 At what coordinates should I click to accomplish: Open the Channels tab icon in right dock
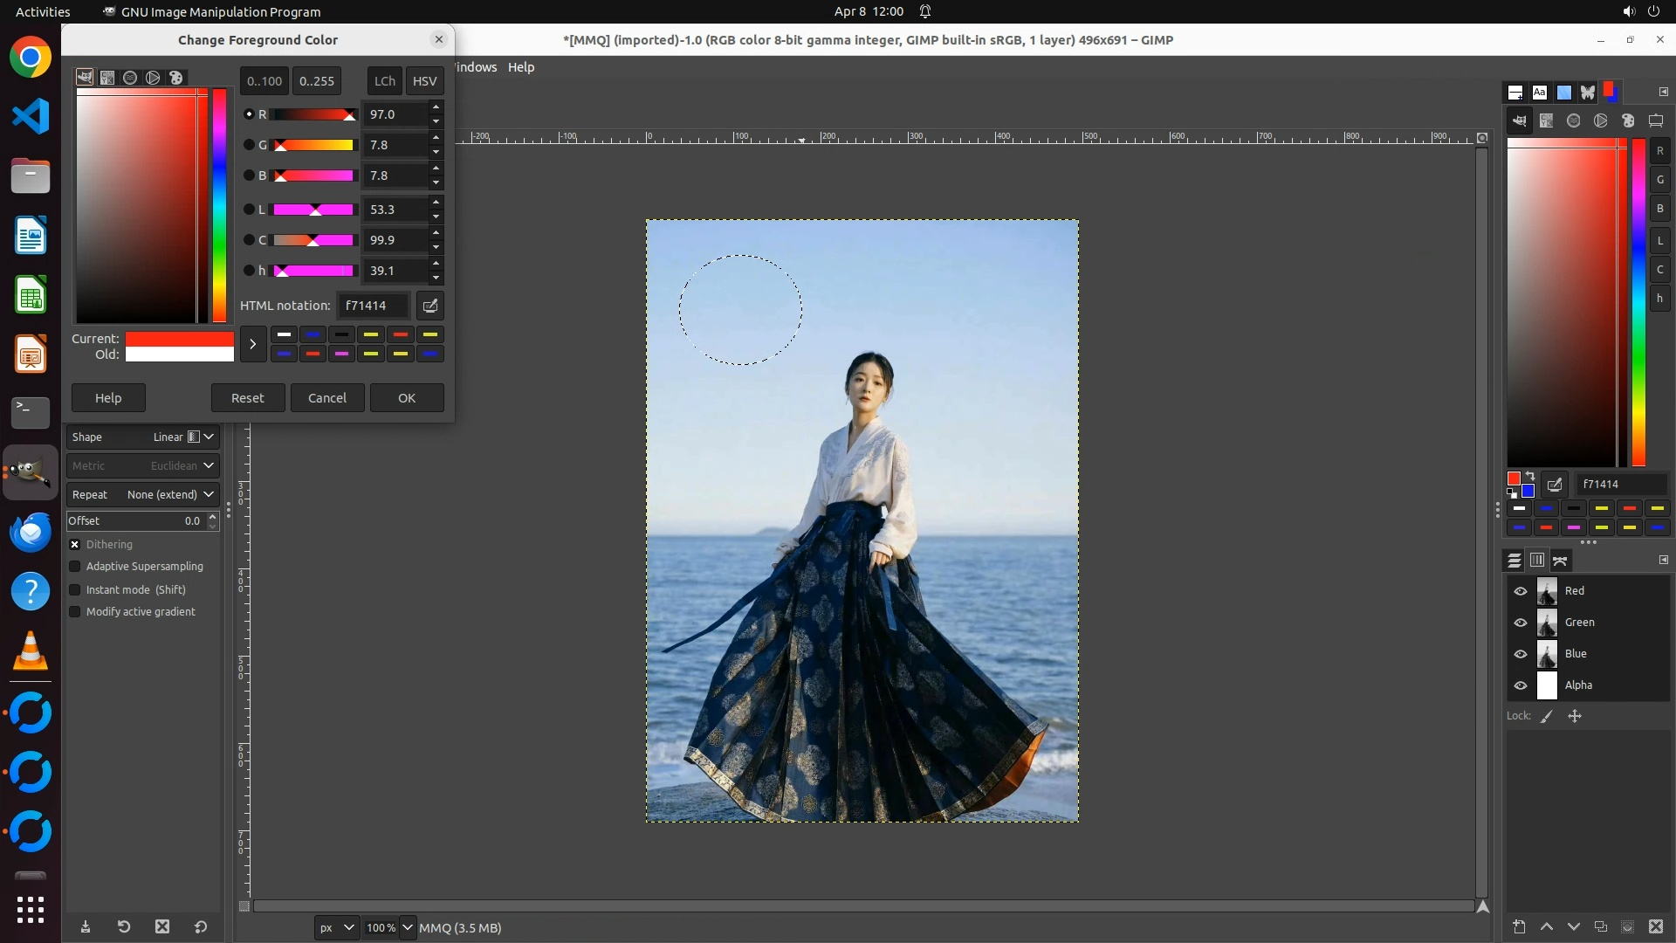click(x=1537, y=561)
